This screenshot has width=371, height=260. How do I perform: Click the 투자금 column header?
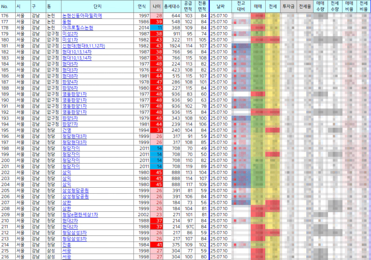point(289,6)
